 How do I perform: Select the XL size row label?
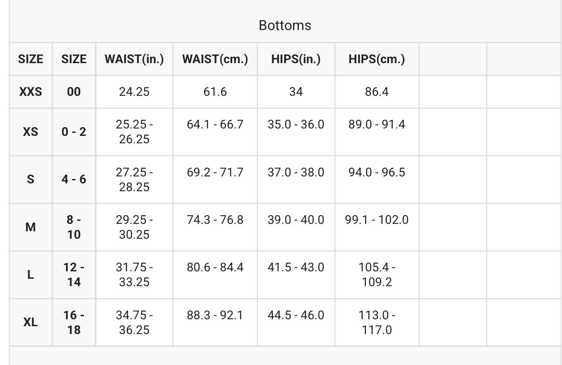point(30,322)
